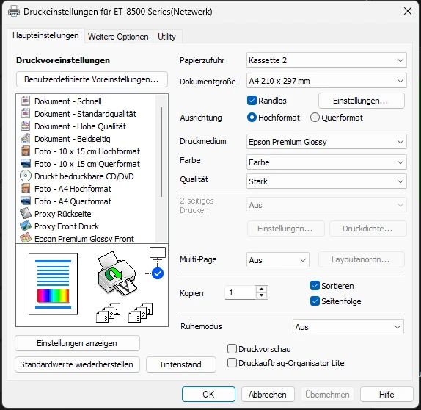Viewport: 421px width, 410px height.
Task: Click the Proxy Front Druck preset icon
Action: click(x=26, y=226)
